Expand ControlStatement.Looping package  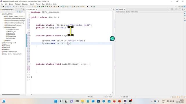point(3,23)
